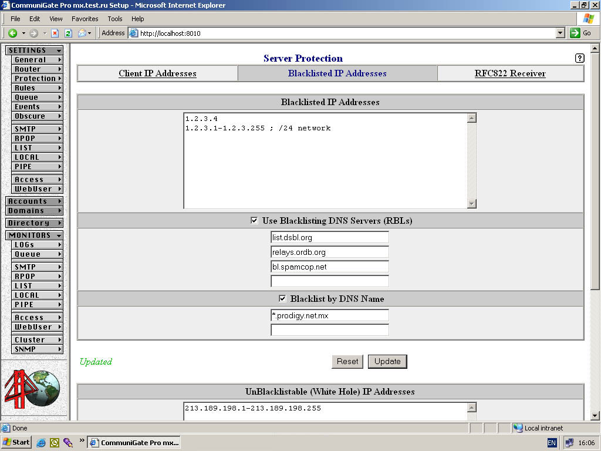The image size is (601, 451).
Task: Stop page loading with the red X icon
Action: tap(55, 33)
